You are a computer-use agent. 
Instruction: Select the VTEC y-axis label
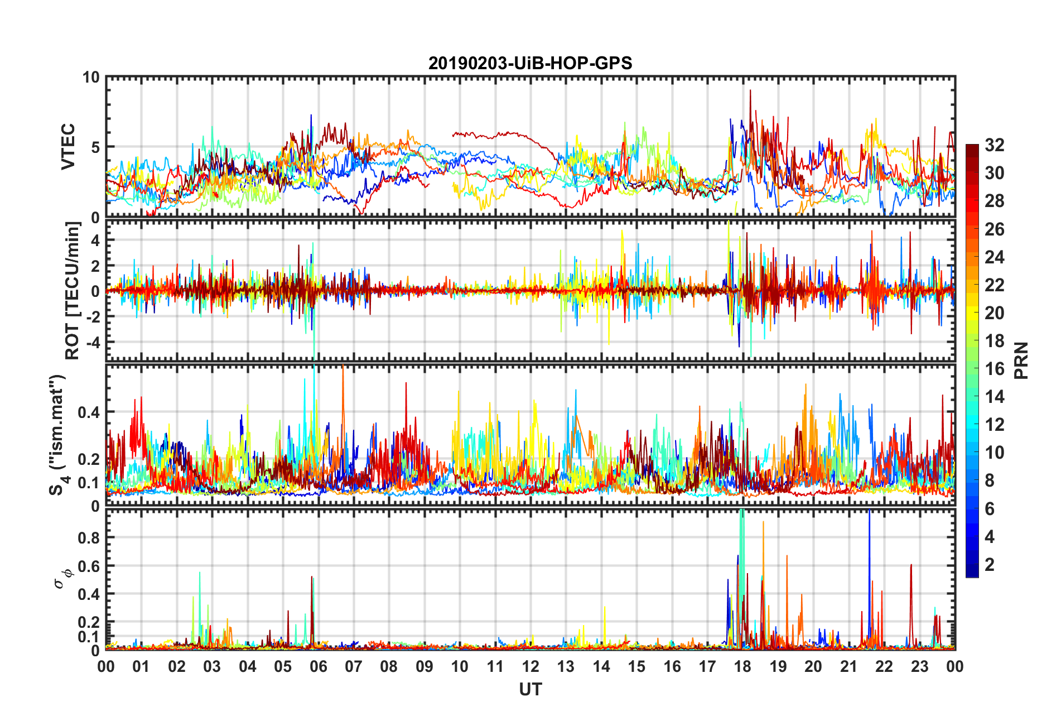tap(68, 147)
